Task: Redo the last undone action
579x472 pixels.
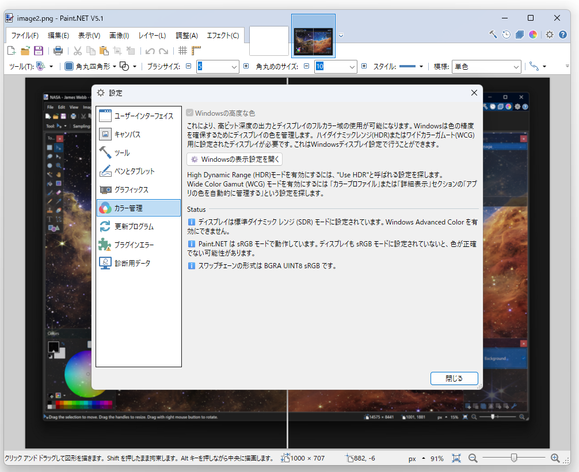Action: [x=163, y=51]
